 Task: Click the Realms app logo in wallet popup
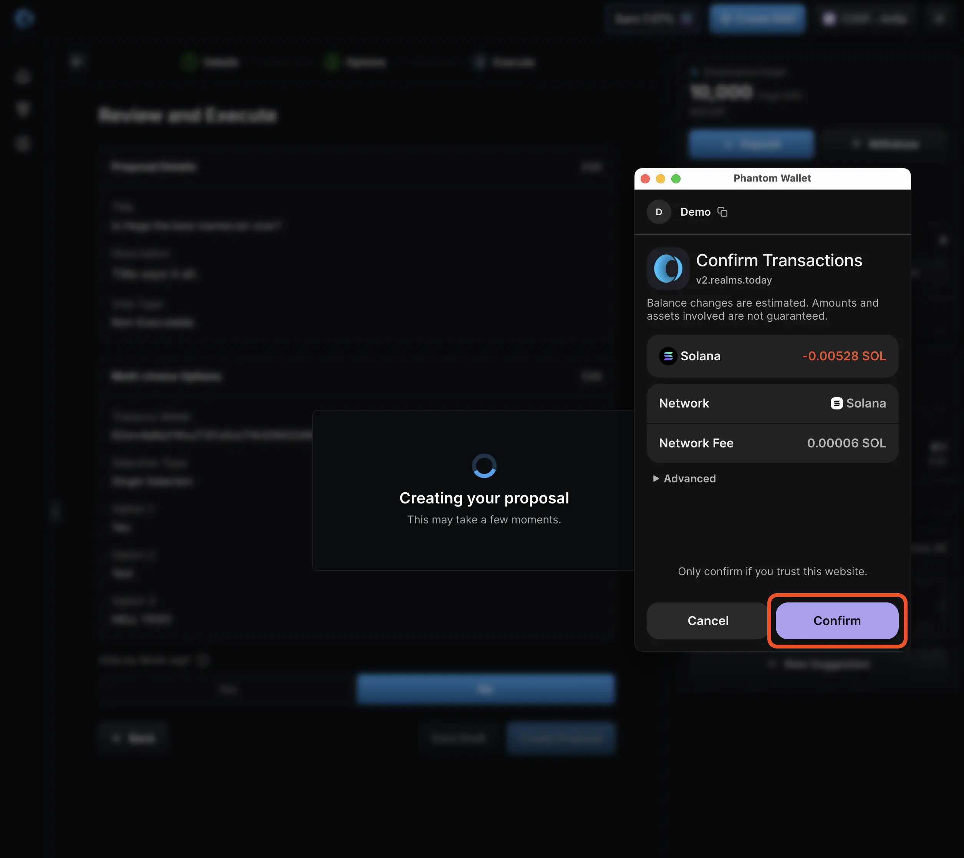tap(668, 268)
